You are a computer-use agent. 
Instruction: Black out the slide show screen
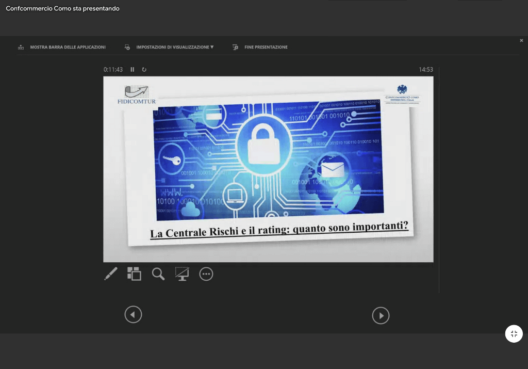point(182,274)
